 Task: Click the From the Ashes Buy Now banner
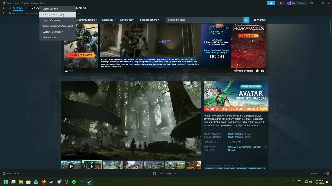(x=248, y=46)
